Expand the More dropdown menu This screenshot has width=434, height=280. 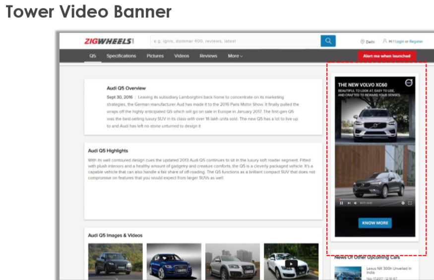235,56
